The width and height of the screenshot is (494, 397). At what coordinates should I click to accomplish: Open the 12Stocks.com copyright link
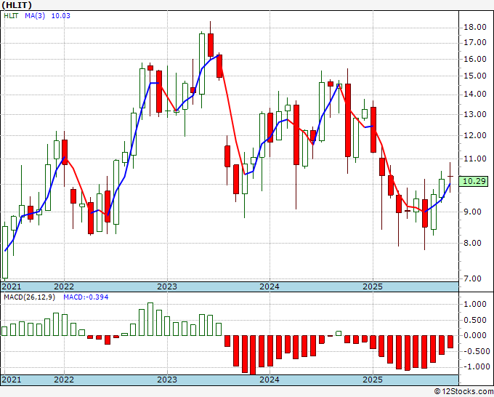(463, 391)
